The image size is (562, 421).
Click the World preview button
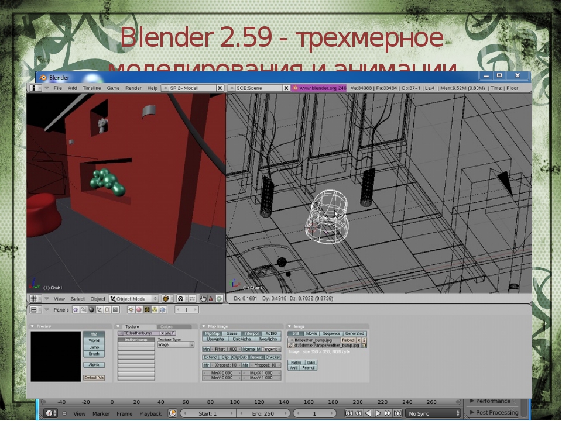click(94, 340)
